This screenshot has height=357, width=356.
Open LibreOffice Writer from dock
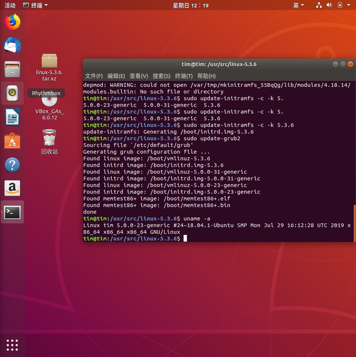(x=12, y=117)
